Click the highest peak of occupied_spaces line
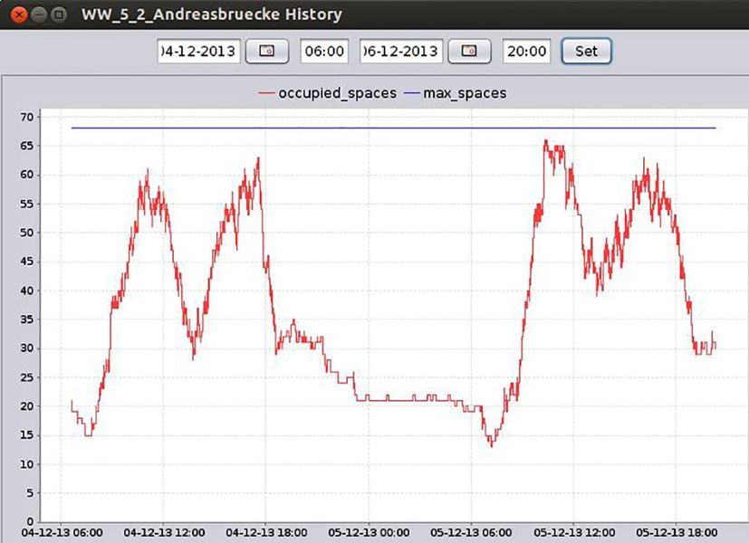Screen dimensions: 749x543 click(x=545, y=140)
